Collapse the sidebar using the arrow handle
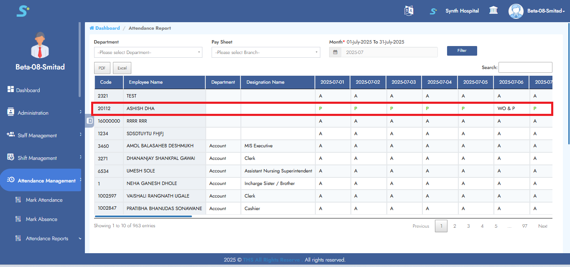570x267 pixels. point(89,121)
